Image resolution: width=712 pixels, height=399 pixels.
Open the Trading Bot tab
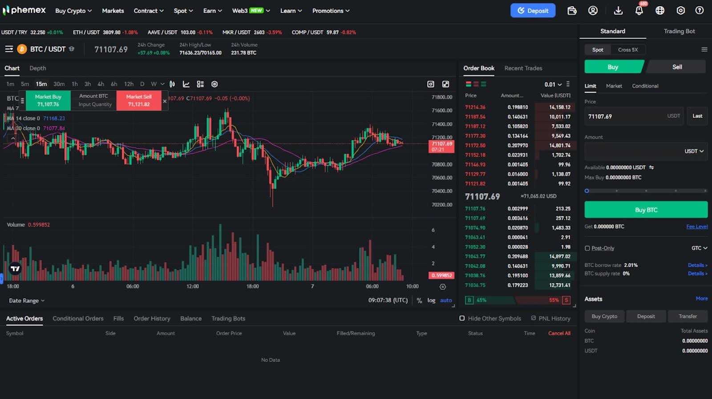(679, 31)
